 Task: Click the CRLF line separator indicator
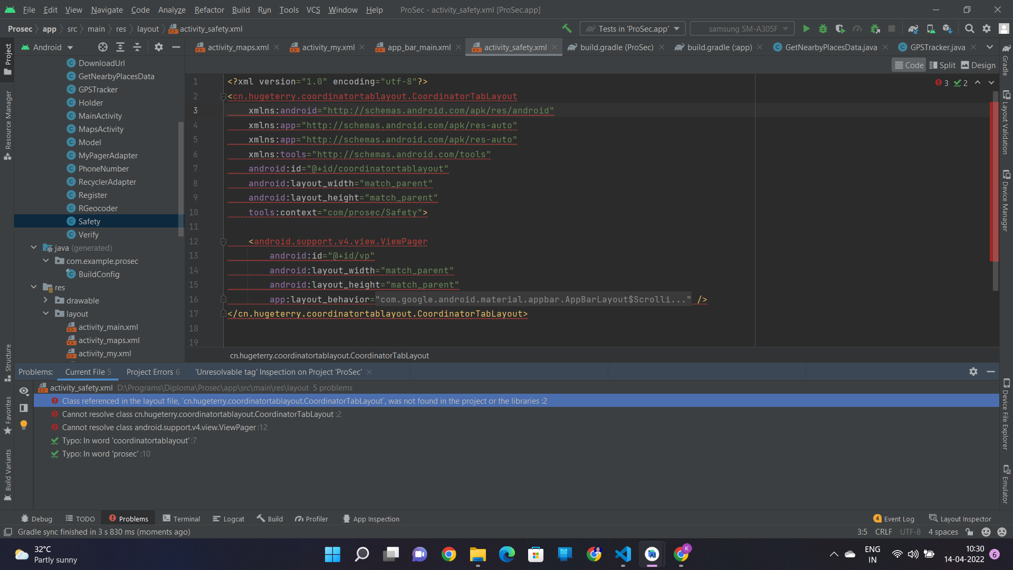point(884,531)
